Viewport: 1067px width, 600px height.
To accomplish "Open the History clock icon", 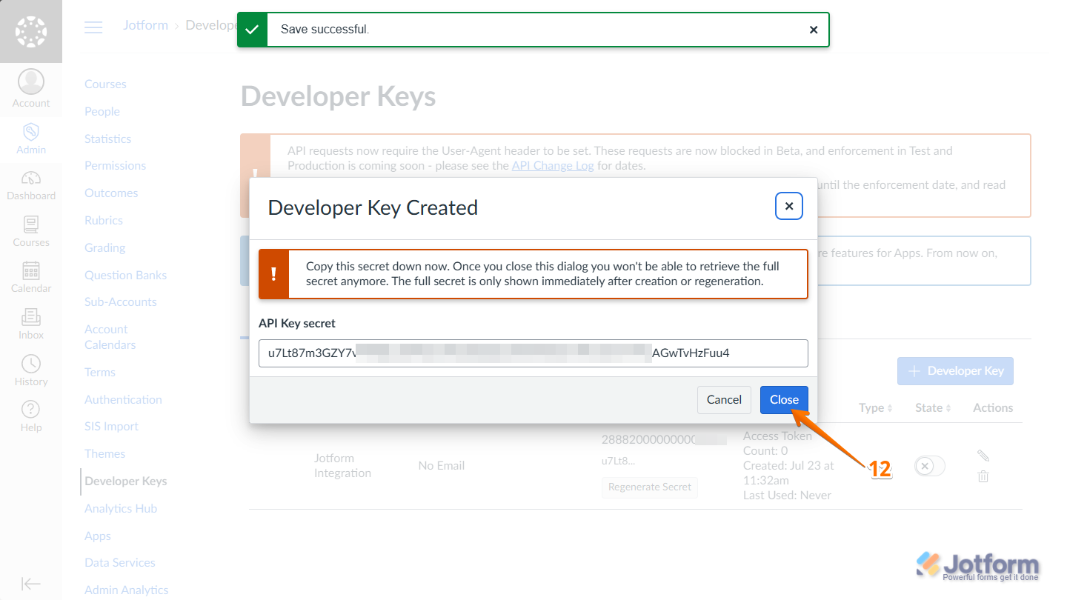I will 31,363.
